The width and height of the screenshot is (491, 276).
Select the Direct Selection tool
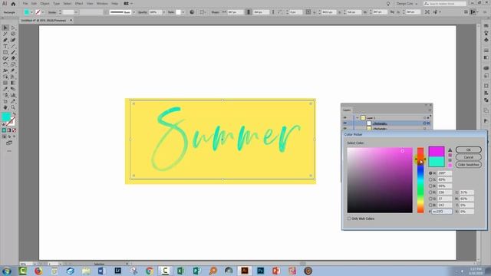13,28
